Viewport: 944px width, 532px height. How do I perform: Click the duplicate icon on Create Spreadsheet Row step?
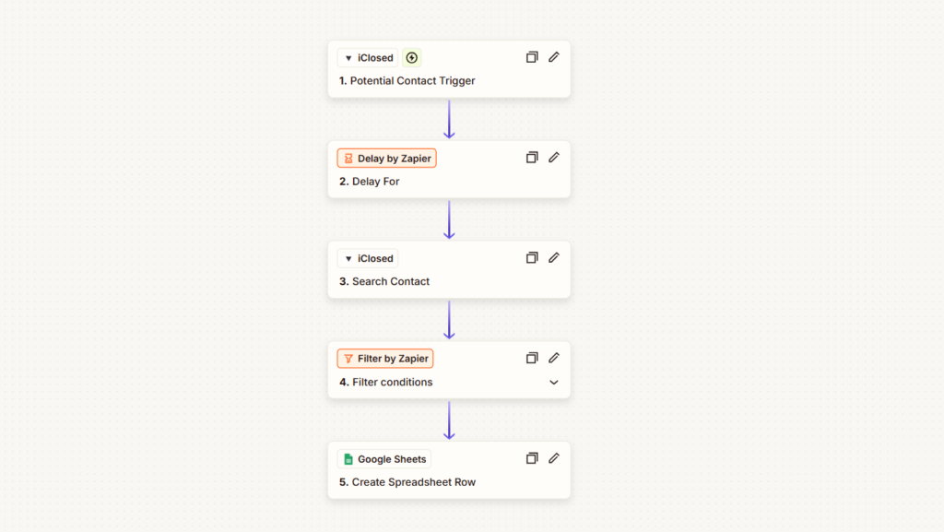click(x=532, y=458)
